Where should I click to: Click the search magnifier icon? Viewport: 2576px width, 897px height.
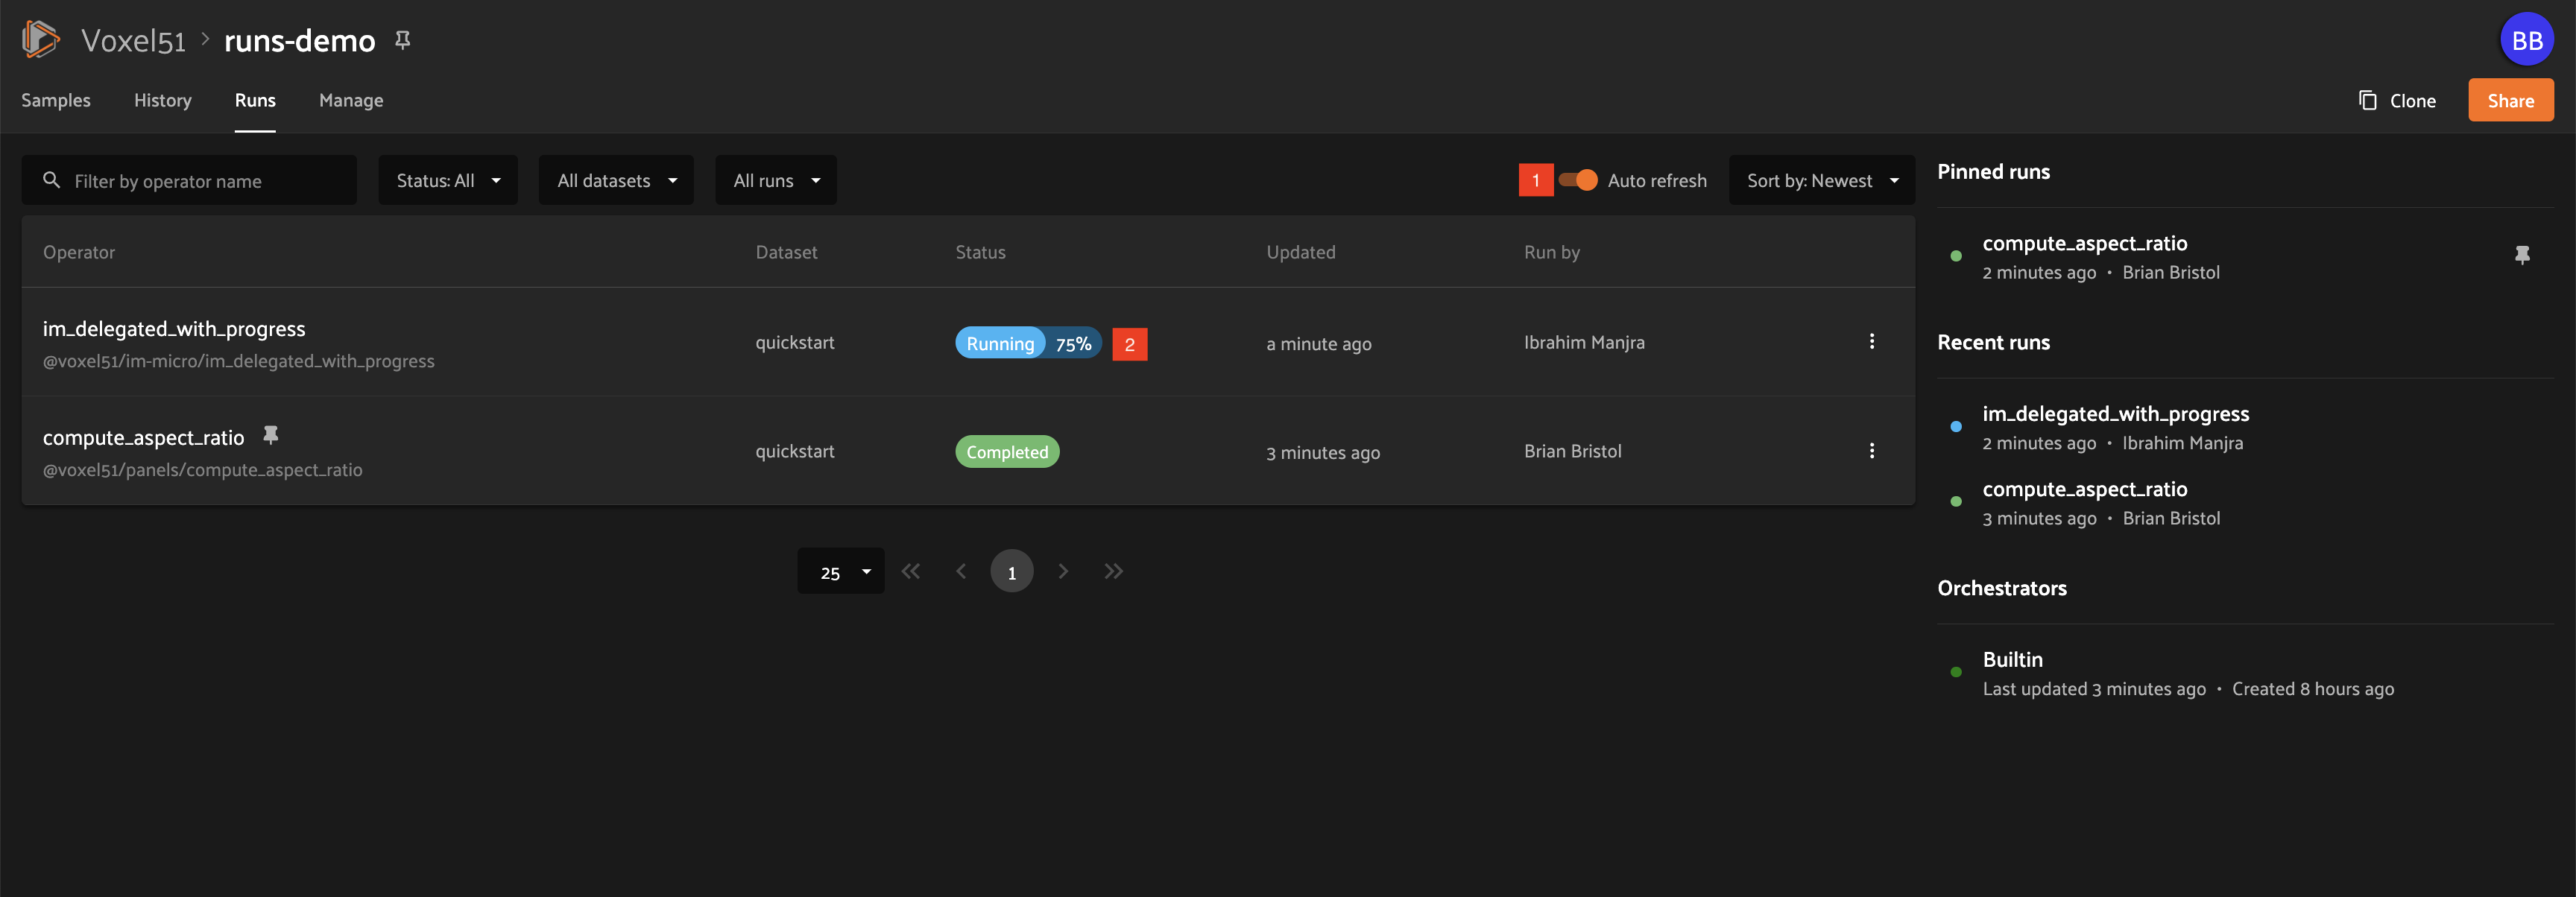52,180
